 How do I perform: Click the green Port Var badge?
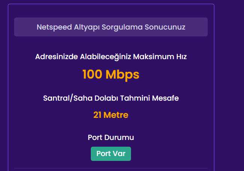(111, 154)
